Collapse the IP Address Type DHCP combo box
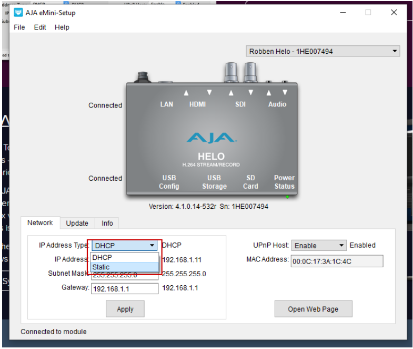 coord(124,246)
